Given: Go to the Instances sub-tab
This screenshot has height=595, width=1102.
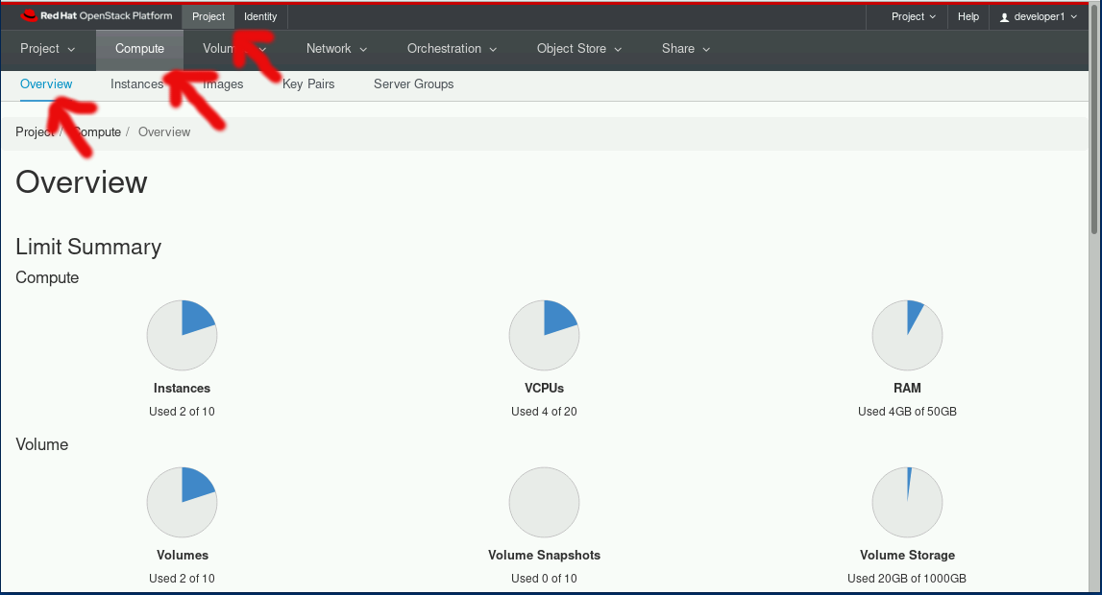Looking at the screenshot, I should point(136,84).
